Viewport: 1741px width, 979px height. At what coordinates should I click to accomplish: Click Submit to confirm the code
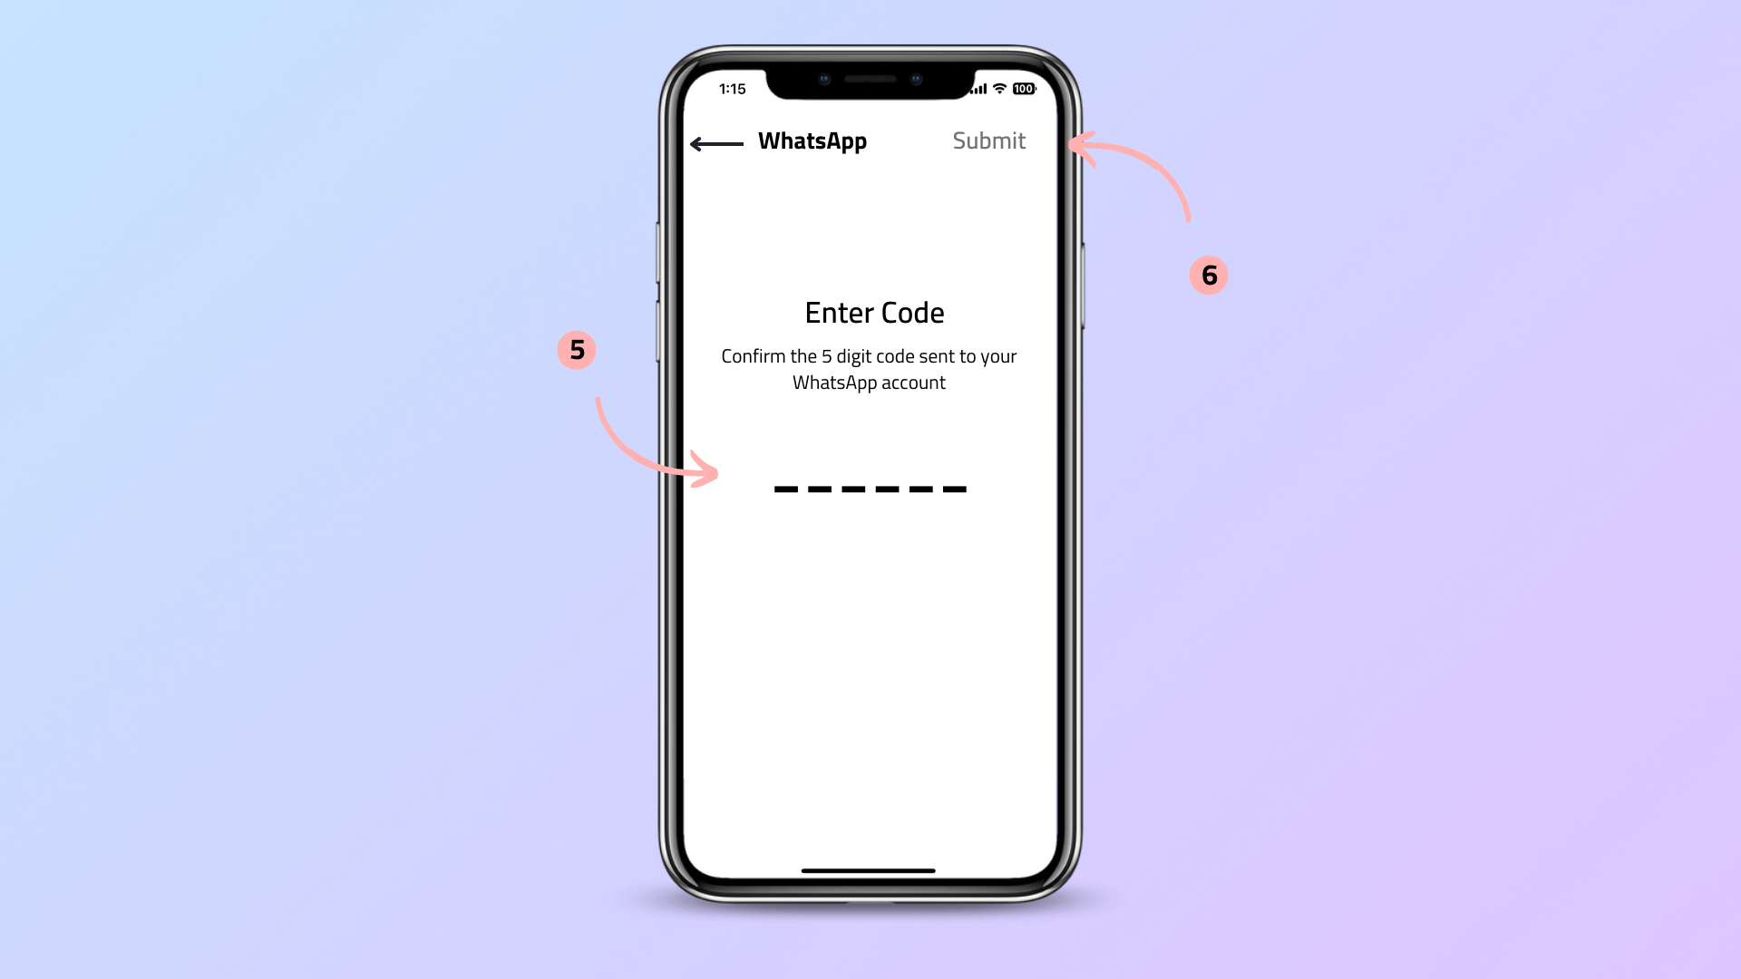coord(987,140)
